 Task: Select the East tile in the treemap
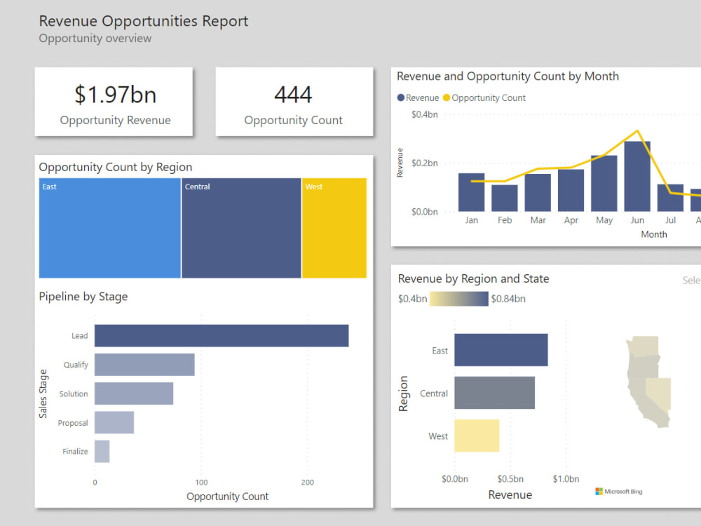click(x=109, y=228)
